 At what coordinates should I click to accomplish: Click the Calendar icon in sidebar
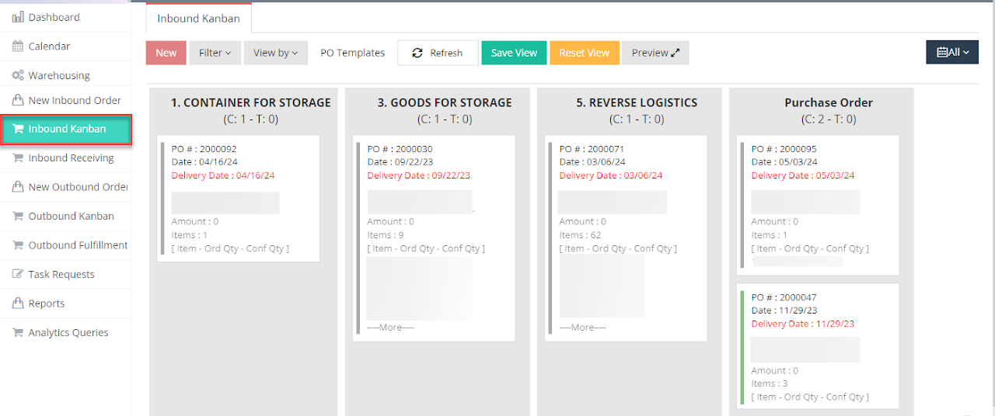coord(18,47)
